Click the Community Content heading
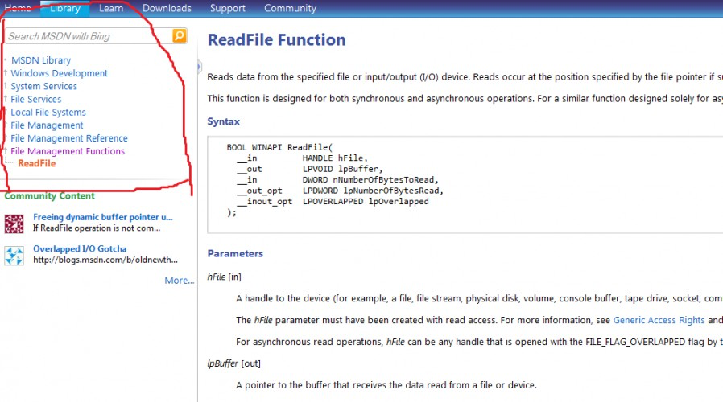This screenshot has width=723, height=402. tap(49, 196)
